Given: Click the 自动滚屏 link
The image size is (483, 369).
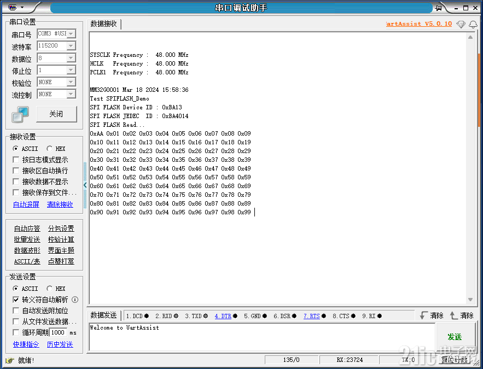Looking at the screenshot, I should coord(26,204).
